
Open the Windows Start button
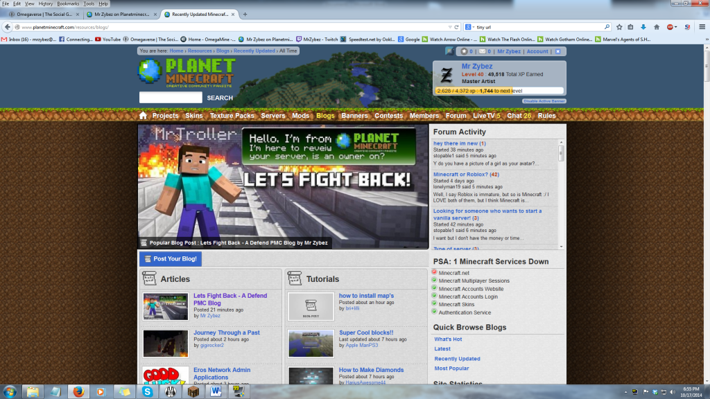tap(10, 391)
